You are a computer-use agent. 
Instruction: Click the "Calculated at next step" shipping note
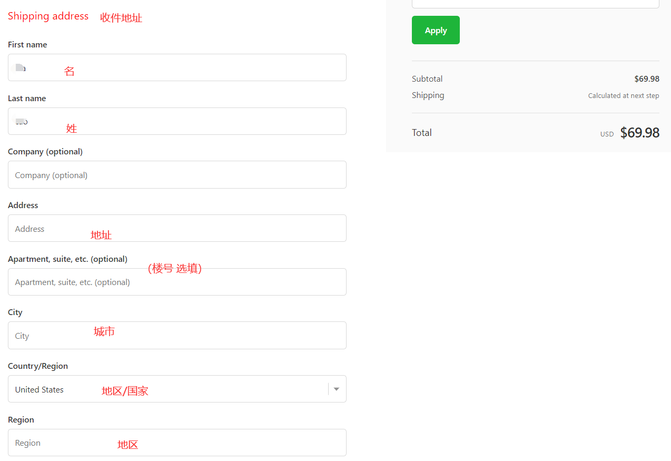click(624, 96)
